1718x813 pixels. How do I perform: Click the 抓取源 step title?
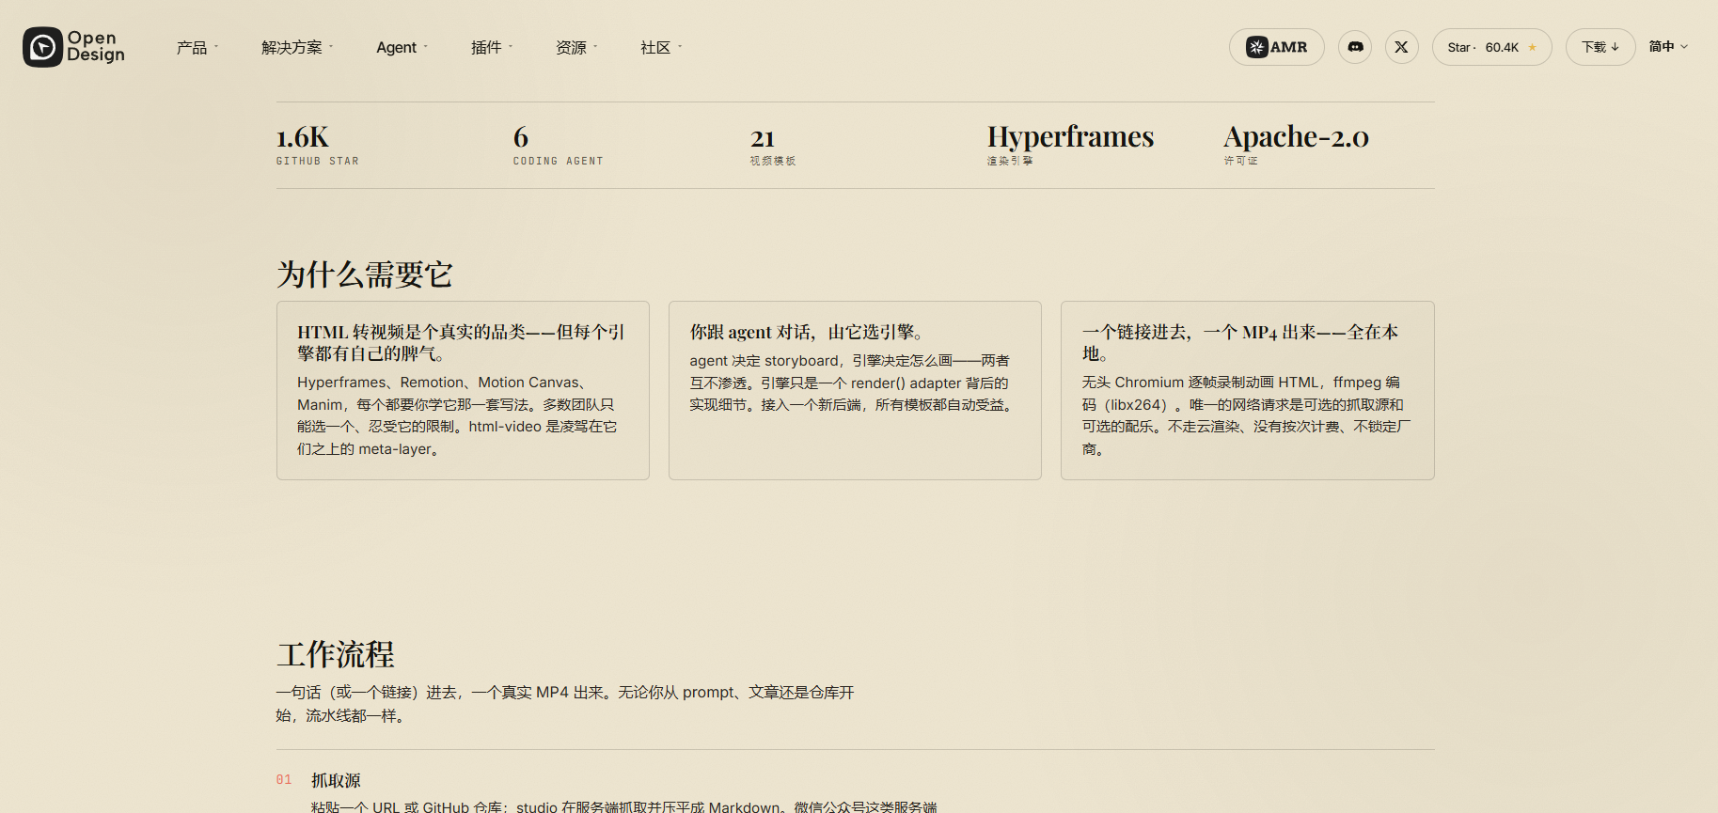point(336,780)
